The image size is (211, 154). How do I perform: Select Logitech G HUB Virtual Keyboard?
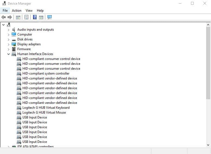pyautogui.click(x=46, y=108)
